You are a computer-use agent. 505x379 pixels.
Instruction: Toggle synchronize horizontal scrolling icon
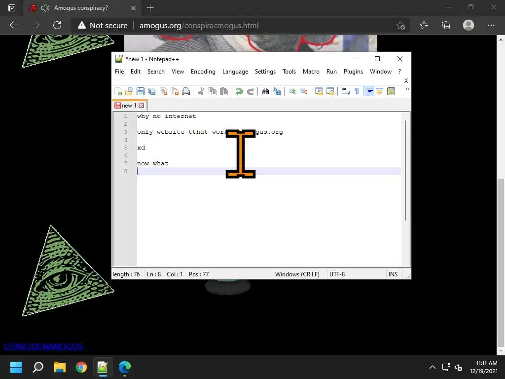point(330,91)
